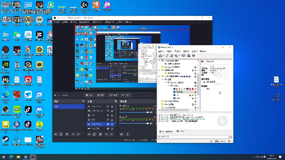Move the selected source down

(x=112, y=134)
